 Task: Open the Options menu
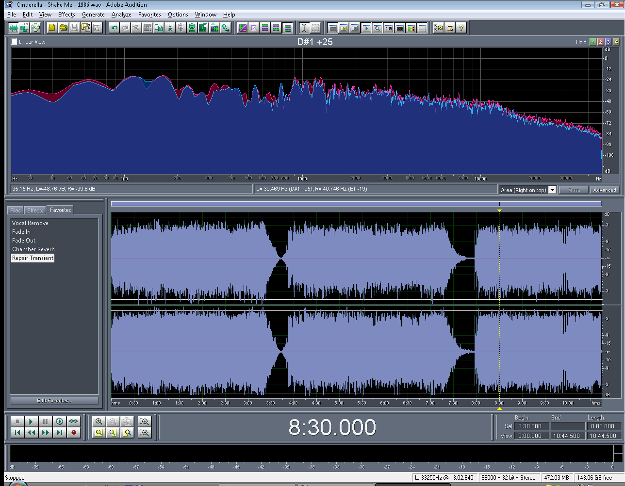178,15
